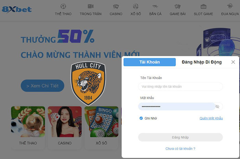Click the fish shooting icon above Bắn Cá
The width and height of the screenshot is (240, 159).
[x=155, y=7]
